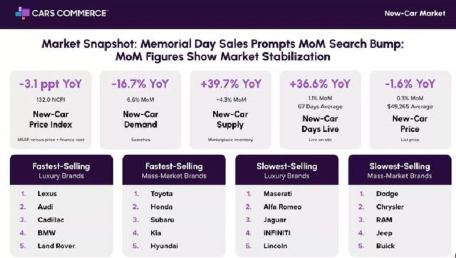Select the CARS COMMERCE brand name text
The height and width of the screenshot is (258, 456).
[70, 13]
